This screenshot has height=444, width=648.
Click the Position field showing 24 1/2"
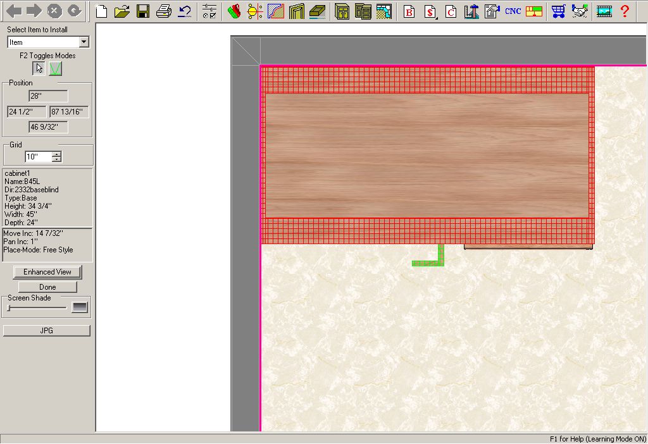27,111
